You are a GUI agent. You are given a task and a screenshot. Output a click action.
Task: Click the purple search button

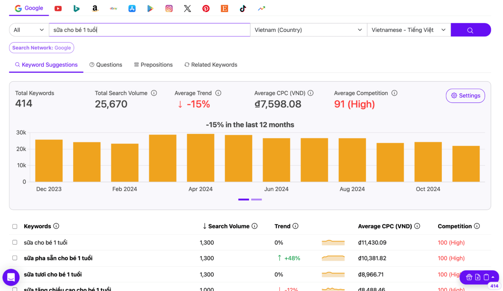point(471,30)
